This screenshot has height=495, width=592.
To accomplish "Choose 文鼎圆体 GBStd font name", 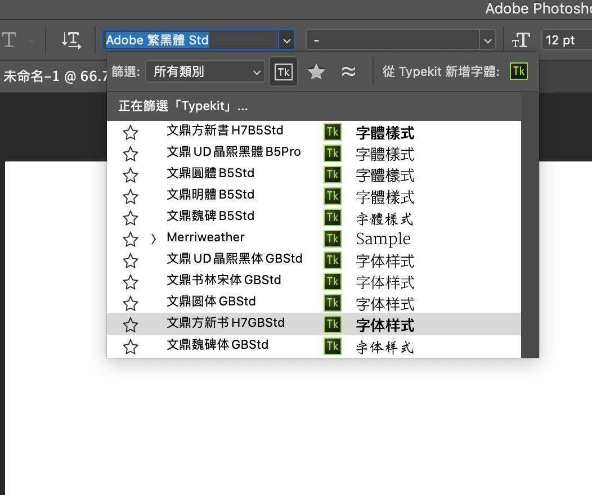I will click(x=212, y=301).
